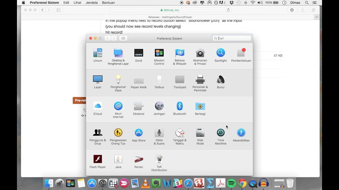This screenshot has width=339, height=190.
Task: Open Spotlight search in the menu bar
Action: pyautogui.click(x=307, y=3)
